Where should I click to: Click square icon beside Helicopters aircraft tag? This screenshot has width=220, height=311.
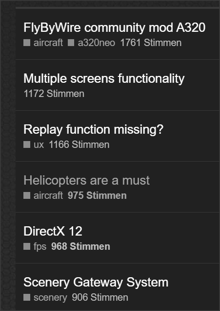(27, 195)
